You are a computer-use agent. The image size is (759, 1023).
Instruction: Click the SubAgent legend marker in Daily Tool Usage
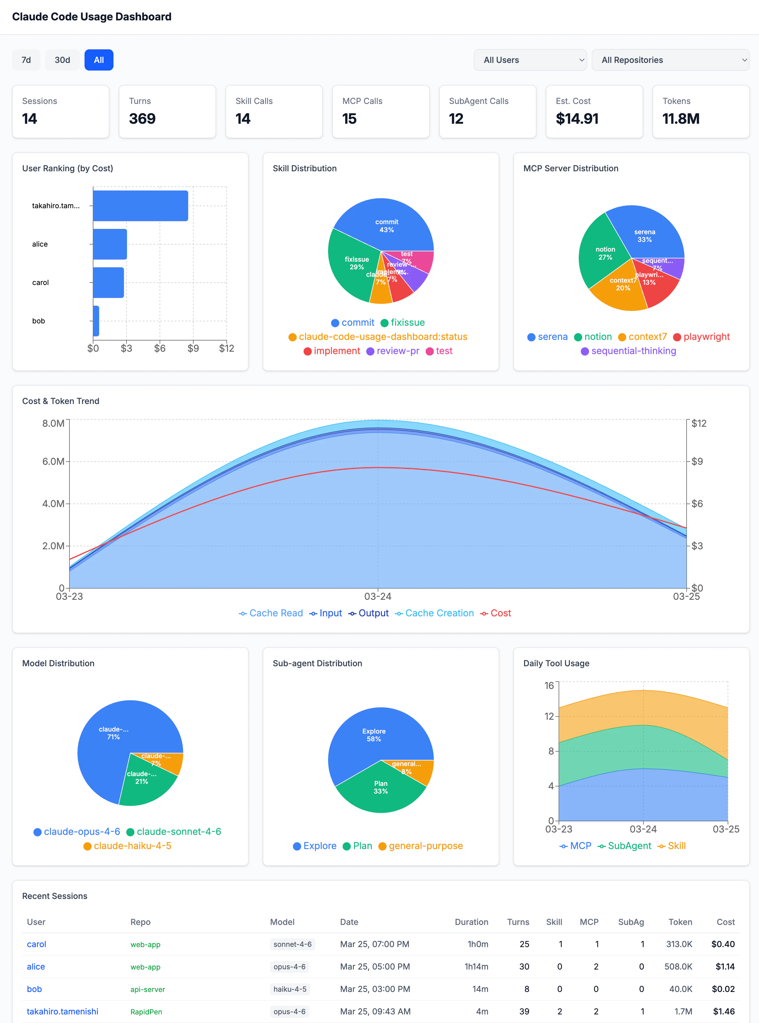coord(601,846)
